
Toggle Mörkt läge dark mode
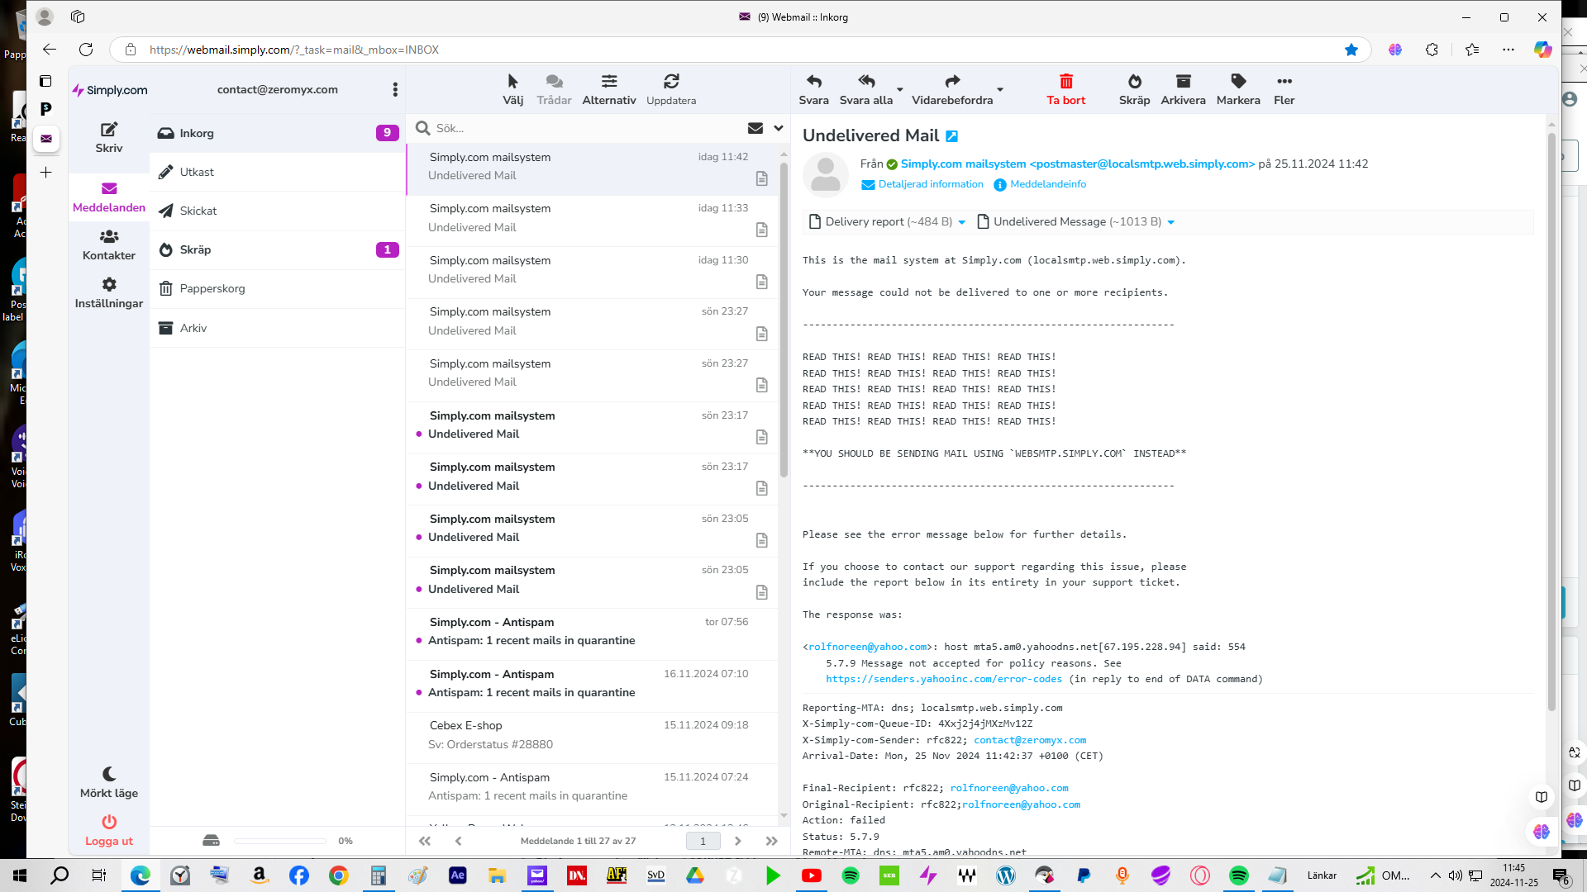[109, 782]
